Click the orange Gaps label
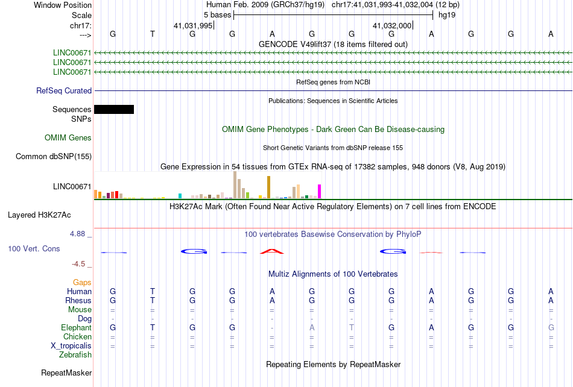The image size is (573, 387). 82,282
